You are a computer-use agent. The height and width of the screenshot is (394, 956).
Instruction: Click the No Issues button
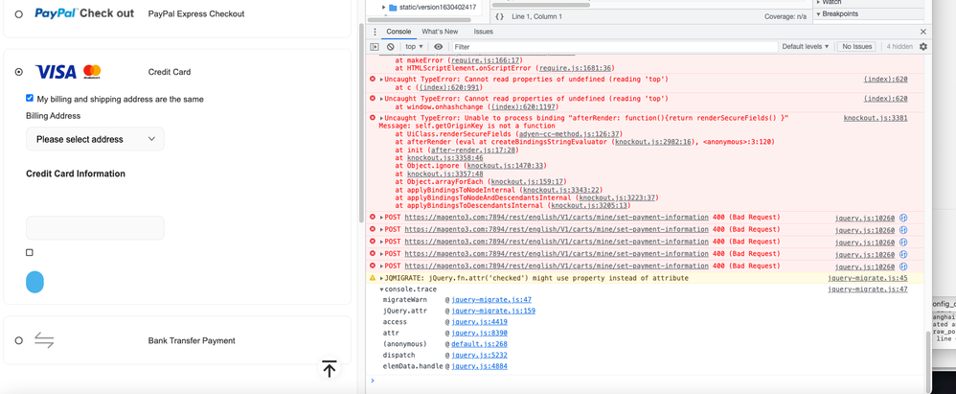(856, 47)
